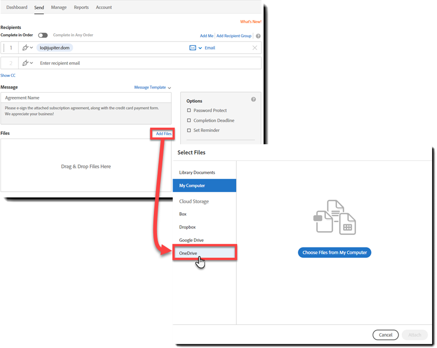The width and height of the screenshot is (437, 348).
Task: Enable the Password Protect option
Action: (188, 111)
